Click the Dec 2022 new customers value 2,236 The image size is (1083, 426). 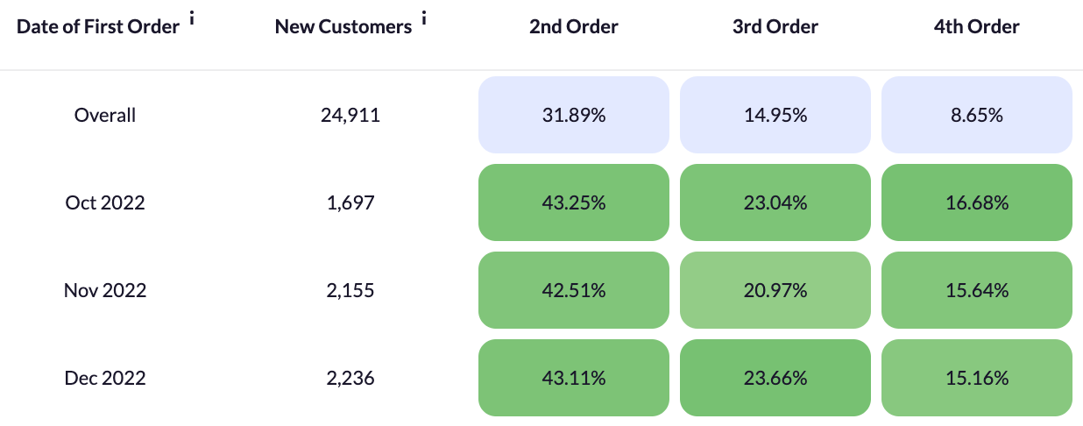coord(350,378)
